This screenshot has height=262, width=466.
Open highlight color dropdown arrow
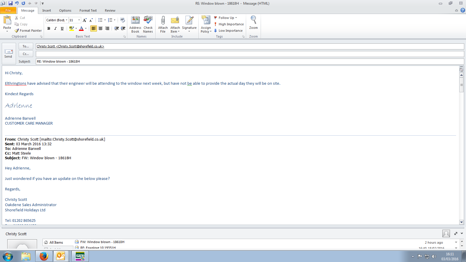tap(76, 28)
